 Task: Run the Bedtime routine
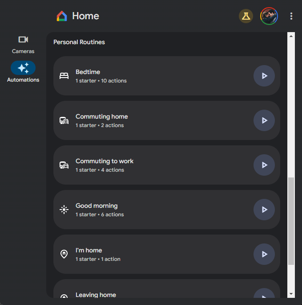point(264,76)
